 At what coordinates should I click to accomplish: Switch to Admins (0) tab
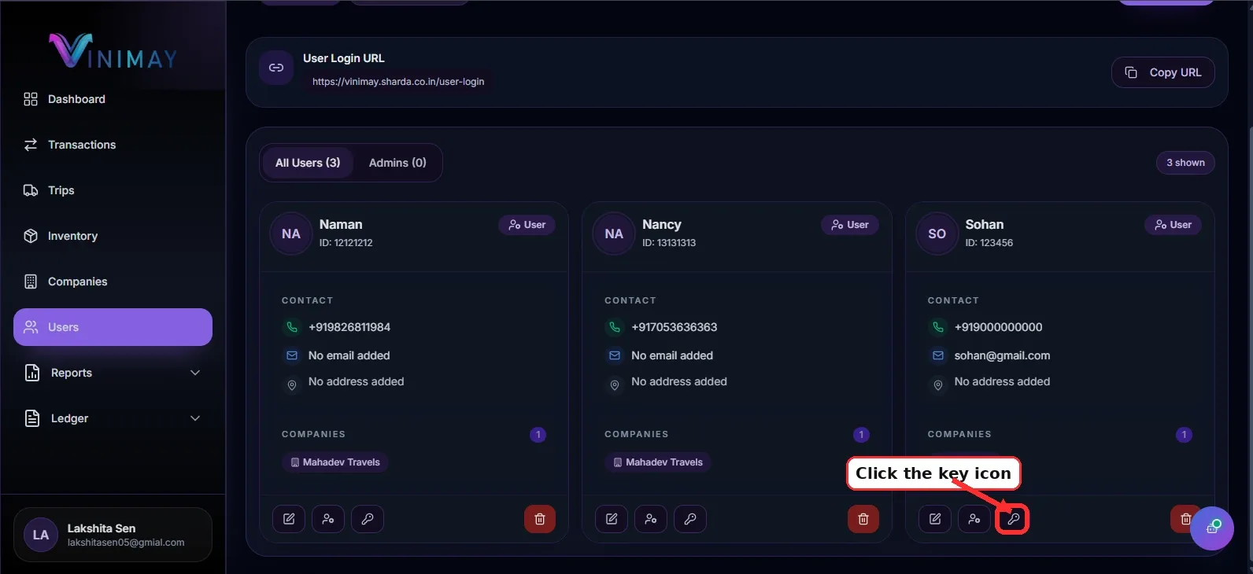coord(397,163)
